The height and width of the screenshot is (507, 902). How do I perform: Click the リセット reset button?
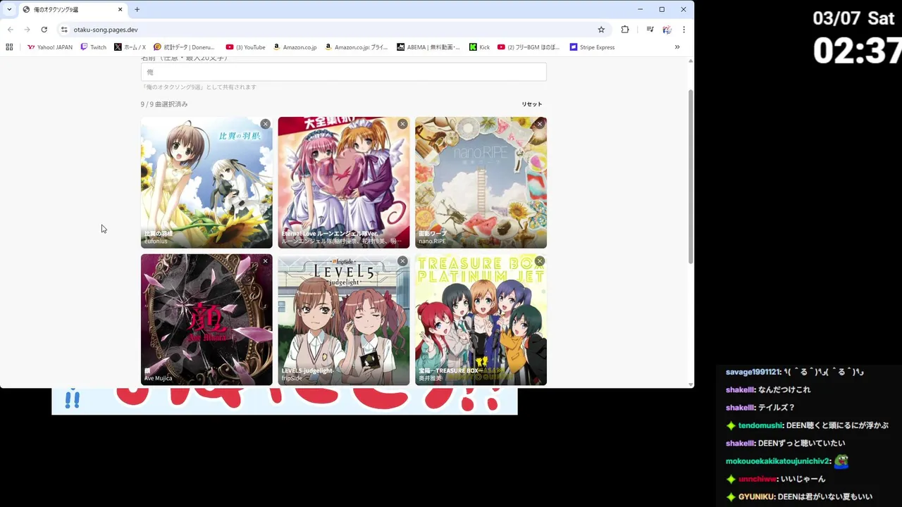click(532, 104)
